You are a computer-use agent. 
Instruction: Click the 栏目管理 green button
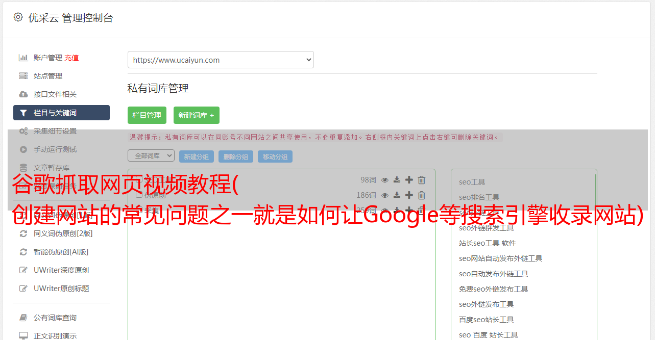147,115
